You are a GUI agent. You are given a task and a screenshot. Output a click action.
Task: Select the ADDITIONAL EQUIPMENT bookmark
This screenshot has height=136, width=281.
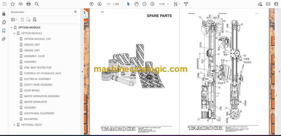[x=39, y=113]
